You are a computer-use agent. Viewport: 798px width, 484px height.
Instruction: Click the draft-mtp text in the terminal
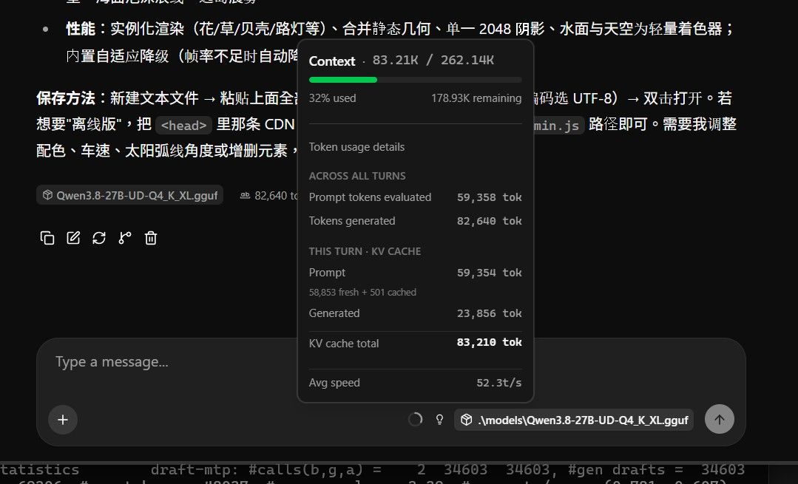click(x=194, y=469)
